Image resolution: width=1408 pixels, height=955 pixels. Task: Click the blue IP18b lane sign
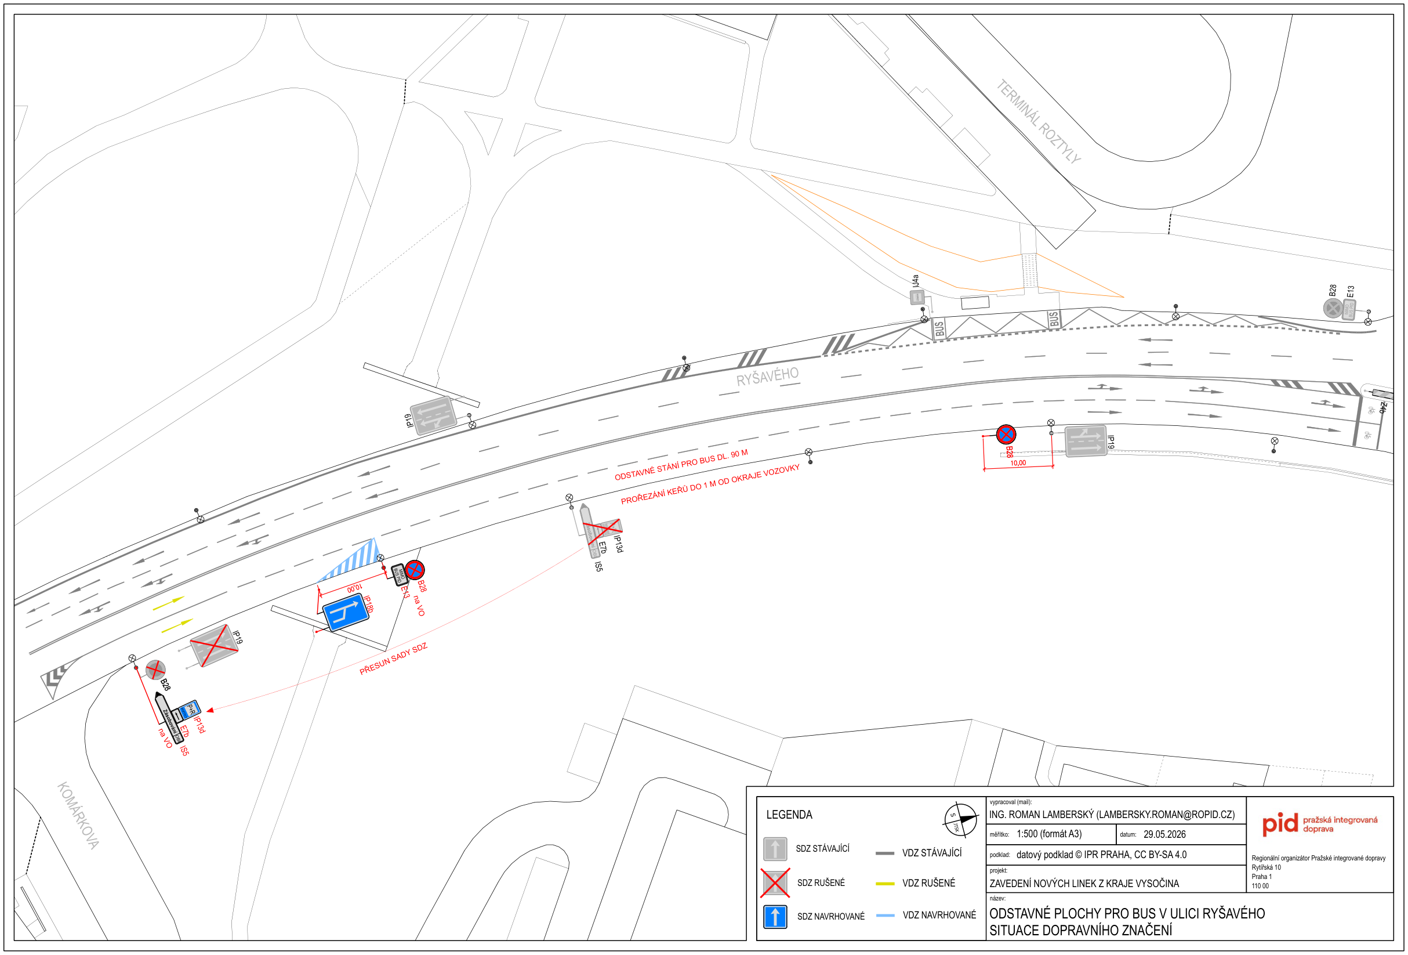pyautogui.click(x=346, y=613)
